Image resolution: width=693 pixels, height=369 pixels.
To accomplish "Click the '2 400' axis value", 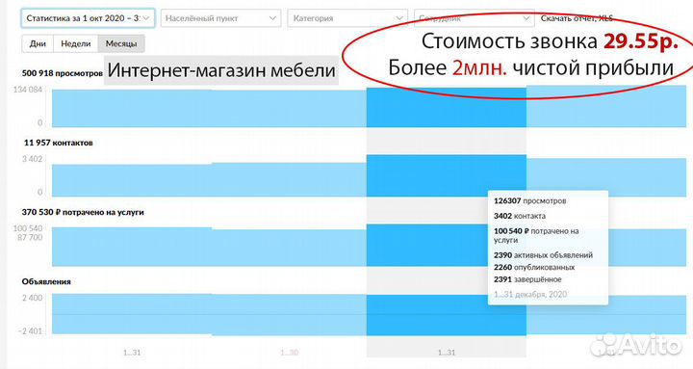I will pos(33,298).
